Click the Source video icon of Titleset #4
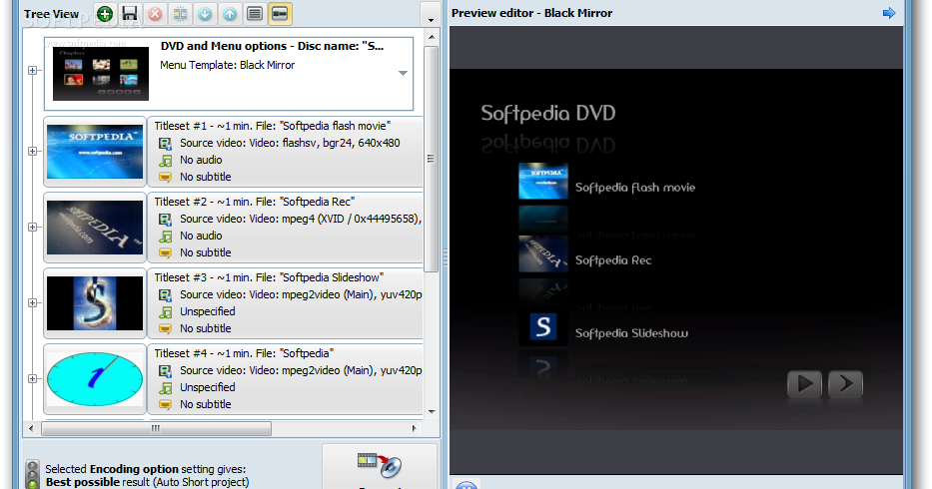The height and width of the screenshot is (489, 932). 165,371
